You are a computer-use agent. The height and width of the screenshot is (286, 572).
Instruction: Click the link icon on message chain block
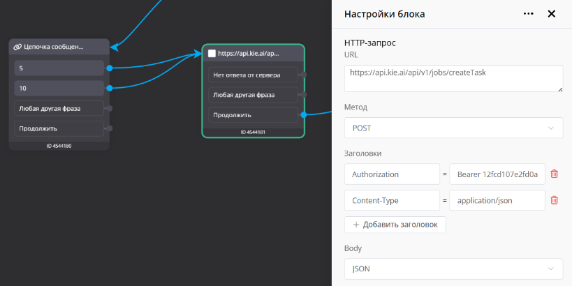coord(17,47)
